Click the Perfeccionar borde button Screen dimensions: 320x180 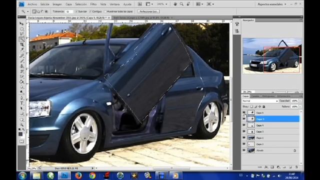pos(148,11)
